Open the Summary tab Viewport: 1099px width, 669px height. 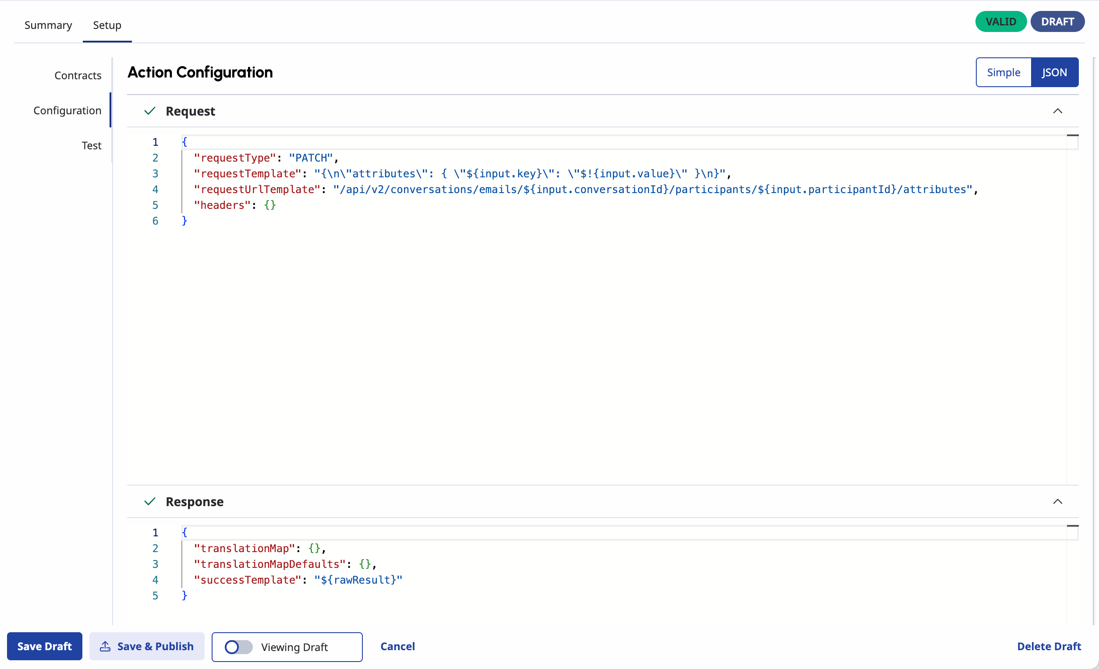click(x=48, y=25)
